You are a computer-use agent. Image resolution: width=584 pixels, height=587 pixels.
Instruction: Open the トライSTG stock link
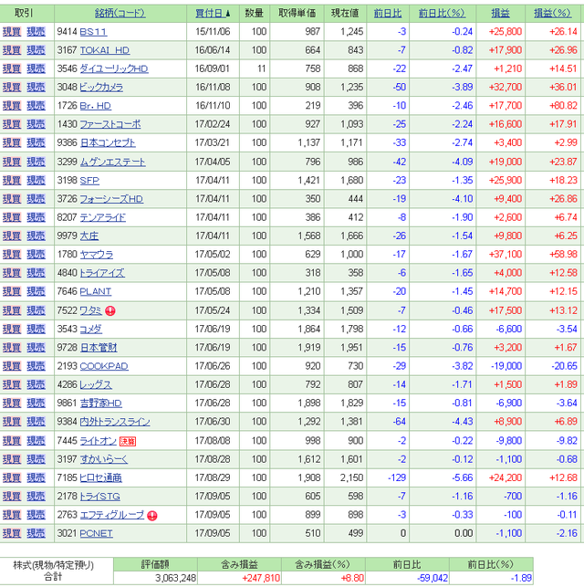(x=99, y=497)
